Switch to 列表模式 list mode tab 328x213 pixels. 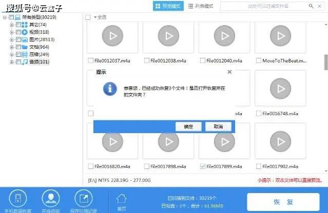pos(201,6)
